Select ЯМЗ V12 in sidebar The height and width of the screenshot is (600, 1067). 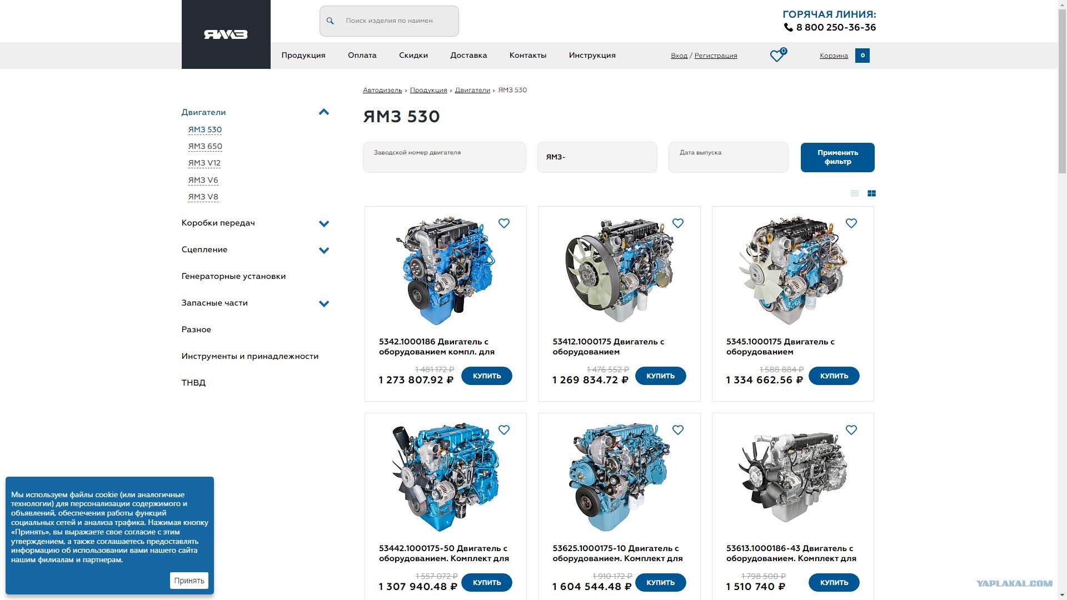pos(205,163)
